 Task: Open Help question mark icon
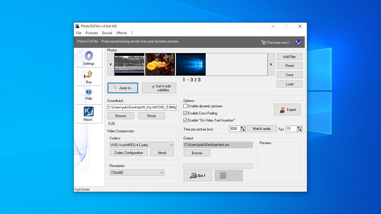tap(89, 92)
